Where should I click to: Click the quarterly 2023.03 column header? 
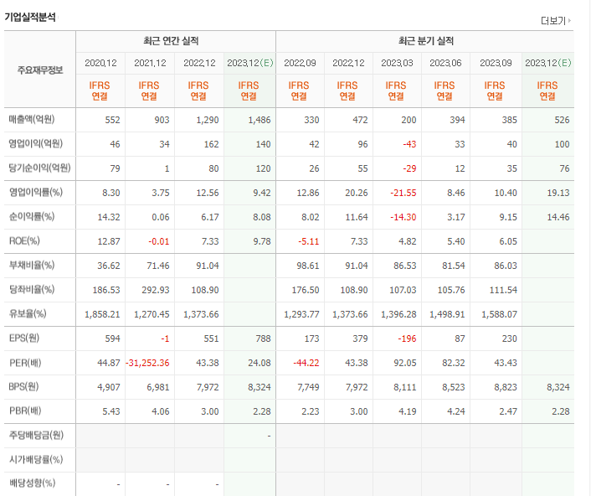[397, 63]
